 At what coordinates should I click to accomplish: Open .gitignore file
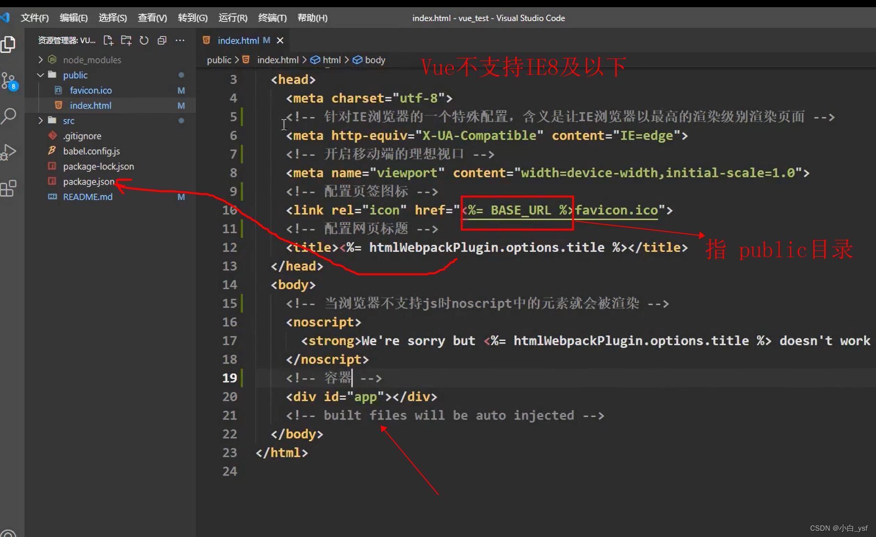click(82, 136)
